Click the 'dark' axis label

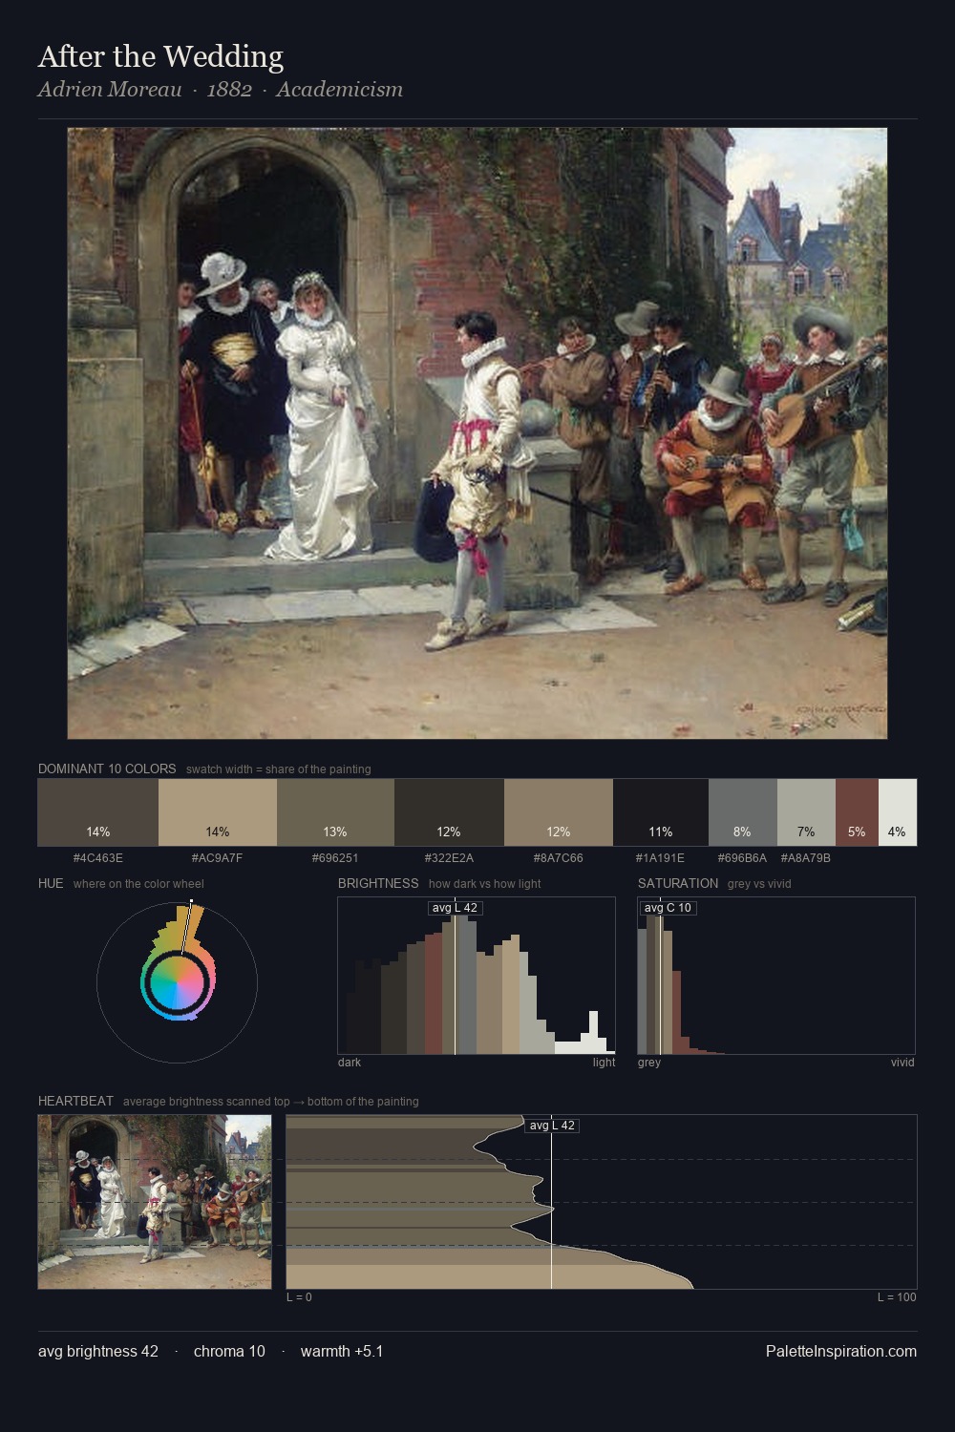tap(350, 1063)
